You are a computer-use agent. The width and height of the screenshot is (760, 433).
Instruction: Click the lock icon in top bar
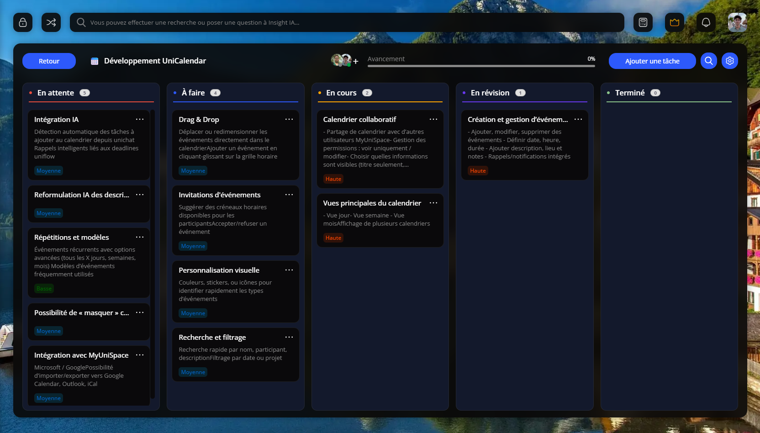[x=23, y=22]
